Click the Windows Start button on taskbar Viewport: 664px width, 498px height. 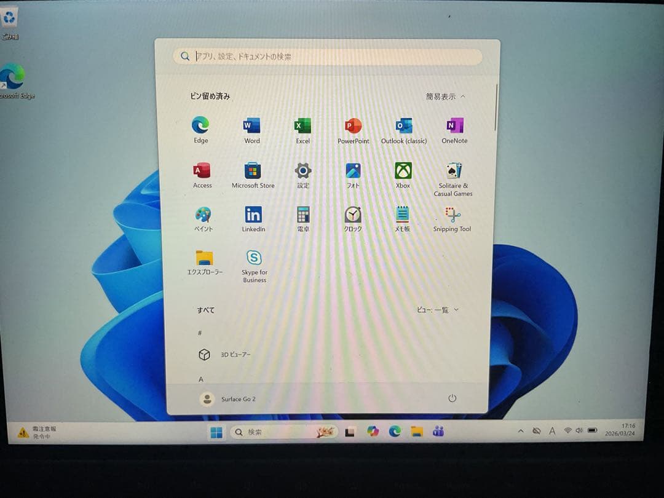[x=216, y=432]
